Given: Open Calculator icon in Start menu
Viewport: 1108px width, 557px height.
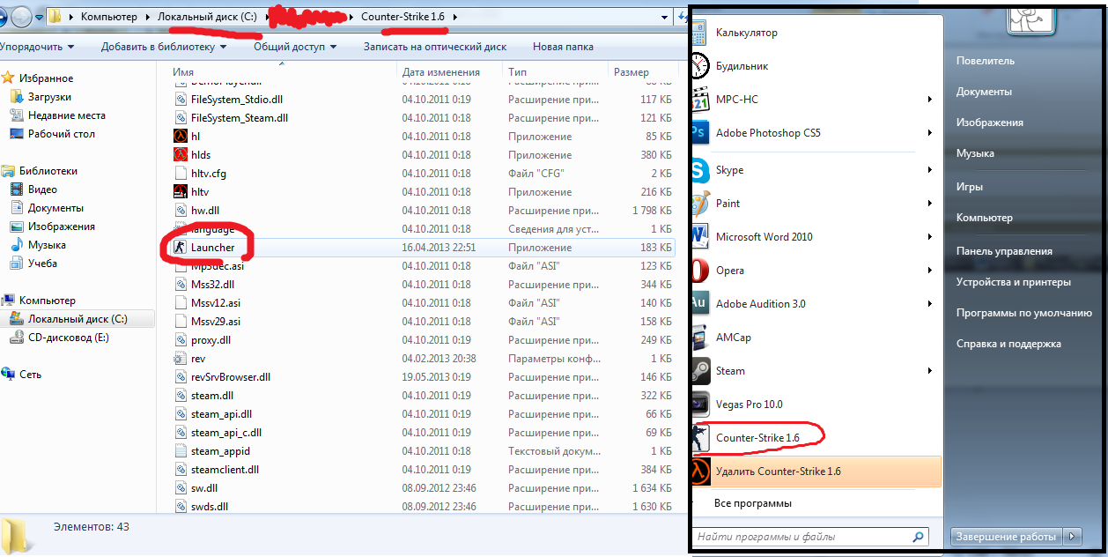Looking at the screenshot, I should [x=701, y=33].
